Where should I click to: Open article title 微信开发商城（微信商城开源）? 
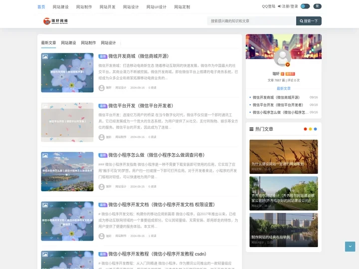[139, 56]
